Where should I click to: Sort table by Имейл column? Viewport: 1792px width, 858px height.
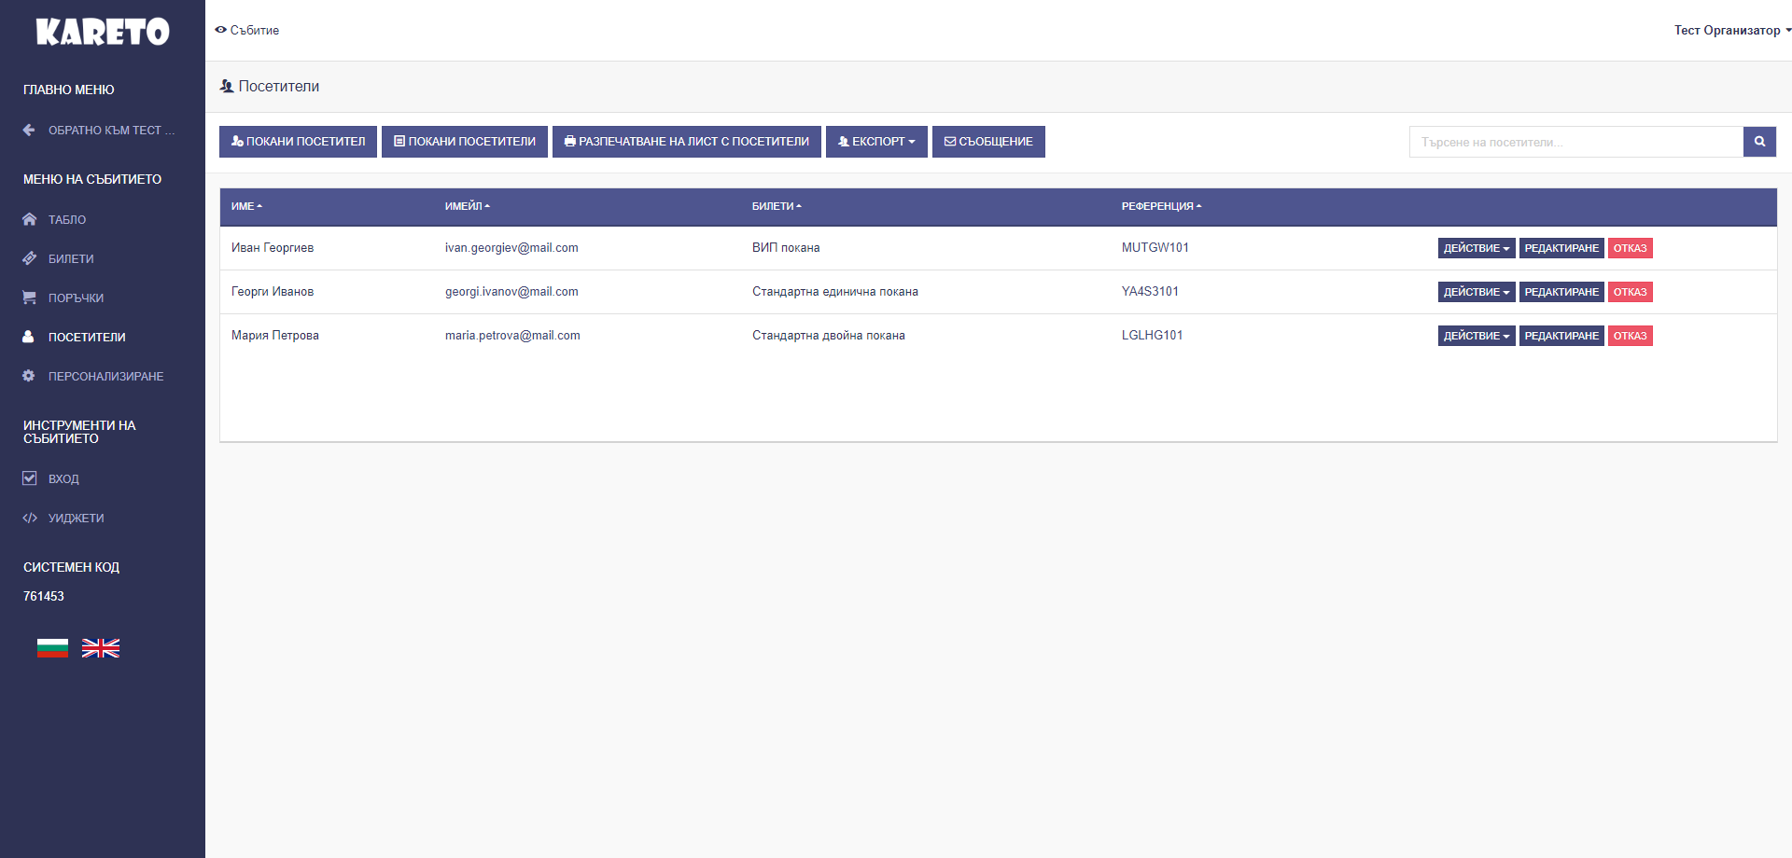(467, 206)
